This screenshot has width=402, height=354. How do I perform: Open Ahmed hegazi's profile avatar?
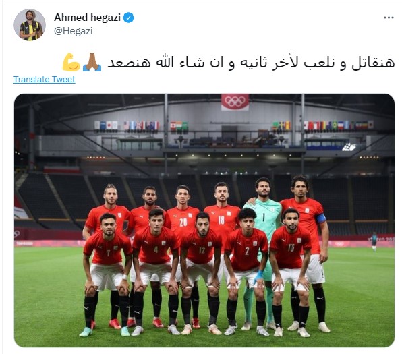30,25
